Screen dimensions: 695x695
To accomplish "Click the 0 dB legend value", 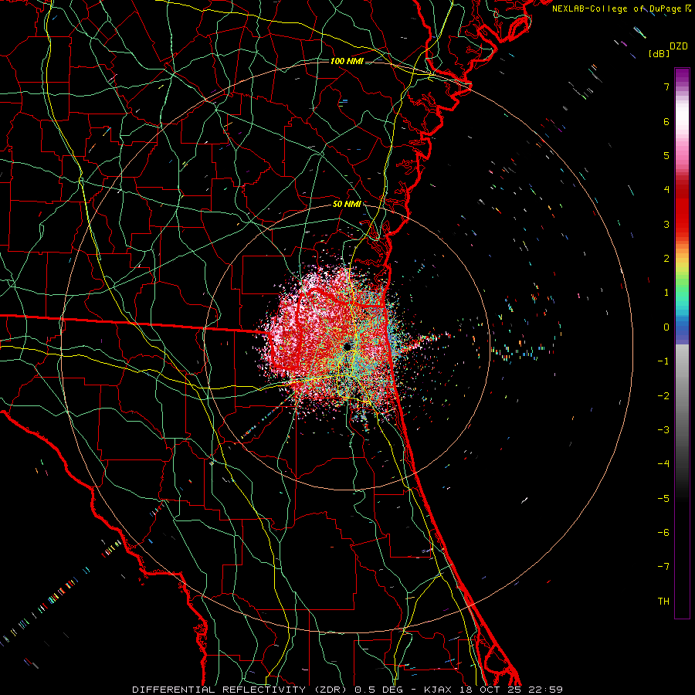I will [666, 327].
